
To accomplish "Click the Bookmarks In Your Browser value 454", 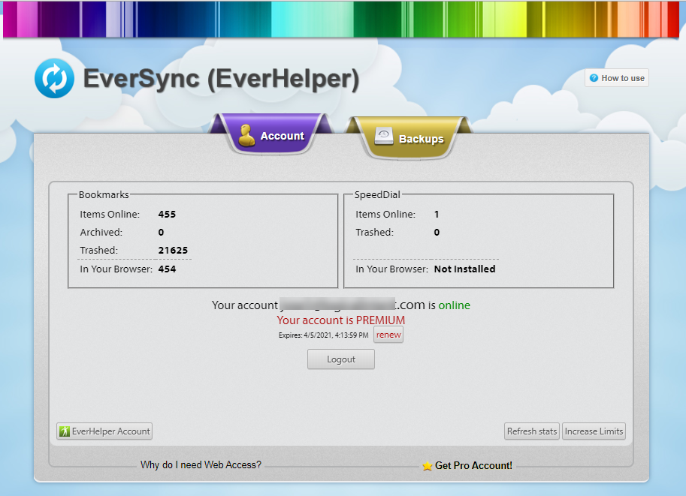I will click(x=167, y=269).
